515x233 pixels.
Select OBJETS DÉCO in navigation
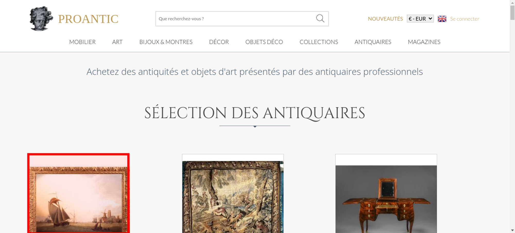click(264, 42)
